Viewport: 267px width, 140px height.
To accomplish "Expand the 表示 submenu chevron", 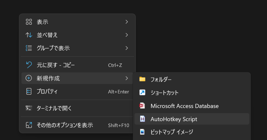I will [127, 22].
